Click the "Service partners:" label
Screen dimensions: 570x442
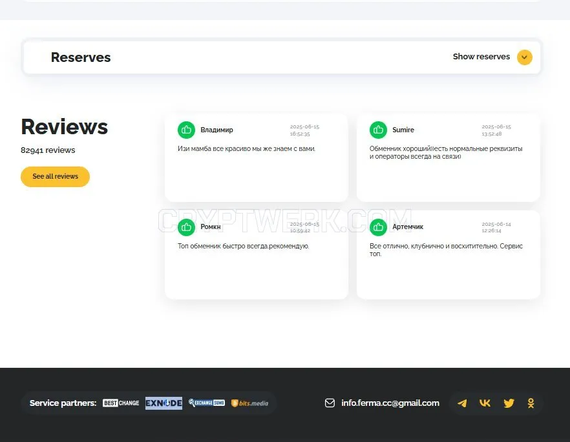click(63, 403)
